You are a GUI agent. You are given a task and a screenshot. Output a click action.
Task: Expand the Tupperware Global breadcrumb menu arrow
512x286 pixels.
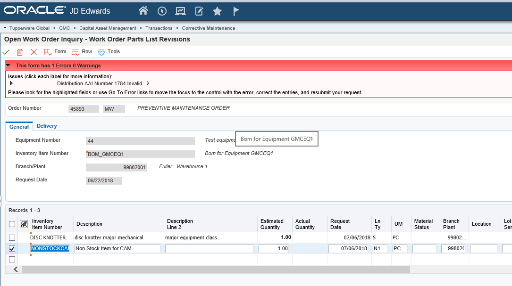[5, 28]
